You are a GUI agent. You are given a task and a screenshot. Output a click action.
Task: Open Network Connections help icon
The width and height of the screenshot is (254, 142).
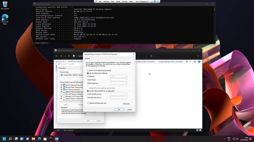click(x=199, y=62)
